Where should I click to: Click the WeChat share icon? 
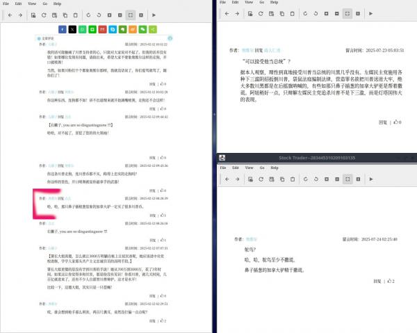pos(143,30)
